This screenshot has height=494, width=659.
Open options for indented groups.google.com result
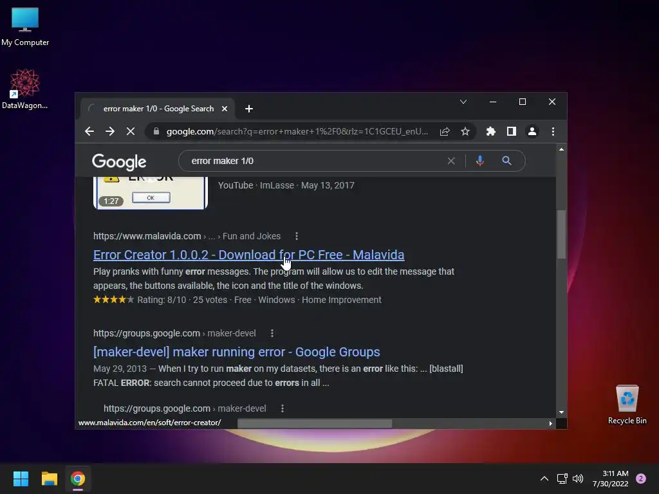click(x=283, y=408)
